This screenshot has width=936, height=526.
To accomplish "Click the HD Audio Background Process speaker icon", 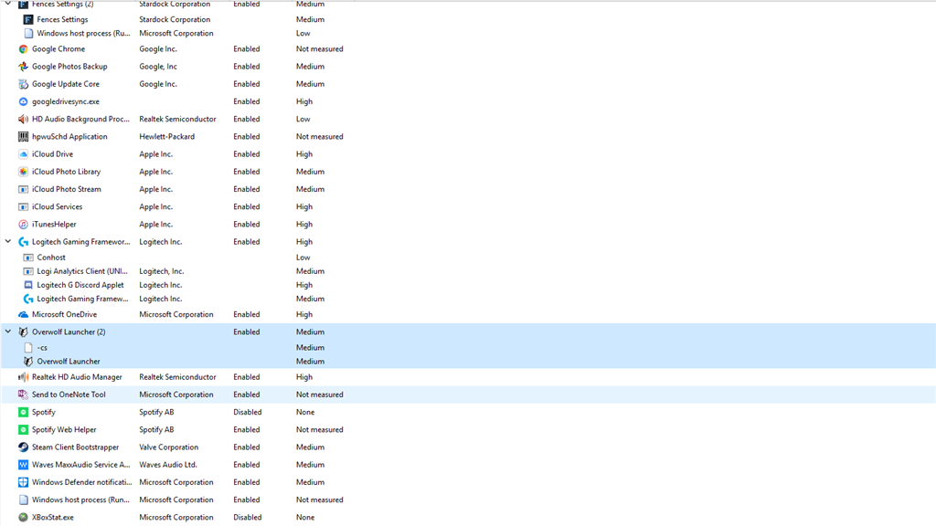I will [x=23, y=120].
